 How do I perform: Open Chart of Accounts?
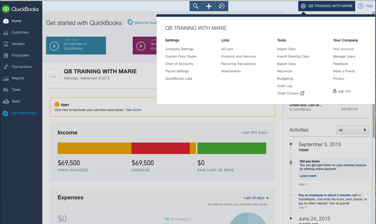click(x=179, y=64)
